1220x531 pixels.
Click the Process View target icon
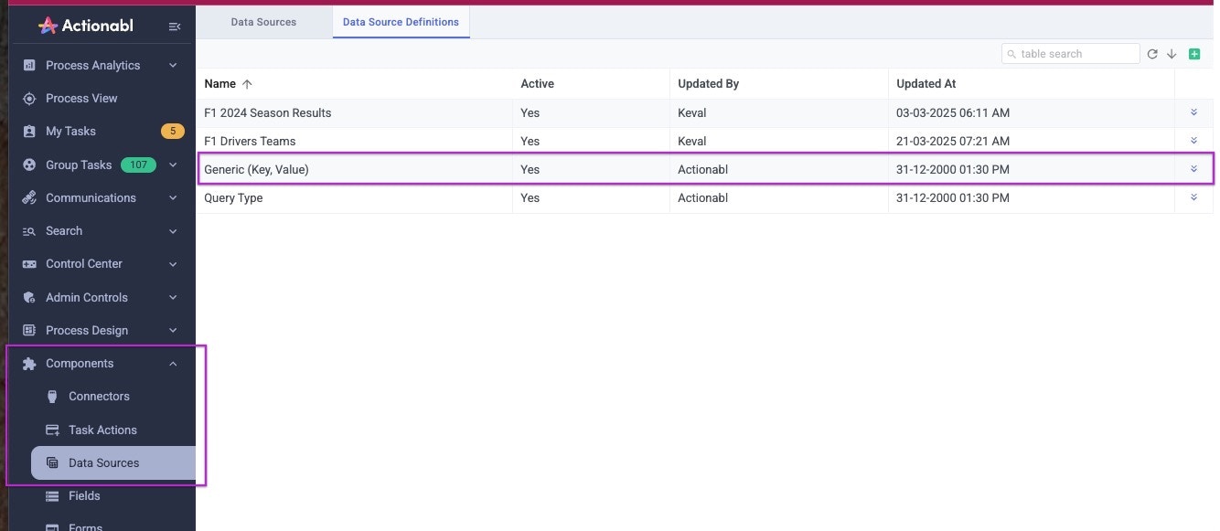click(28, 98)
